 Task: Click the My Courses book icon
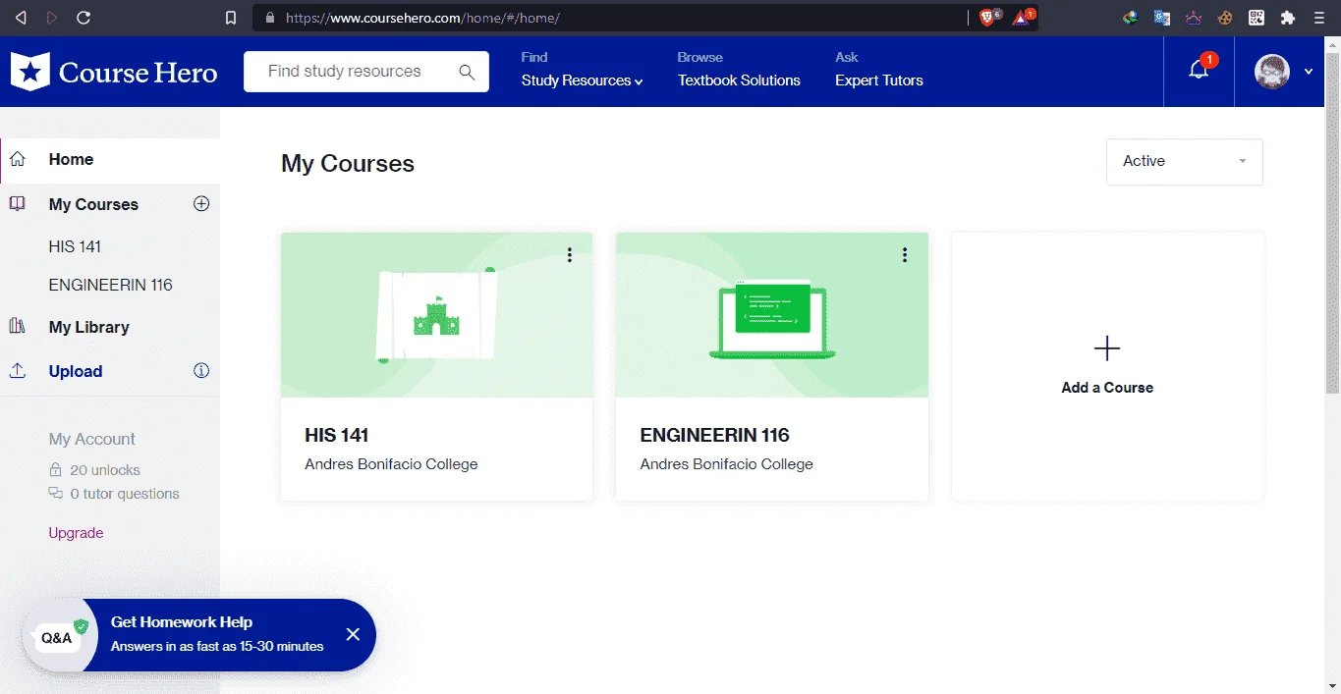[18, 204]
